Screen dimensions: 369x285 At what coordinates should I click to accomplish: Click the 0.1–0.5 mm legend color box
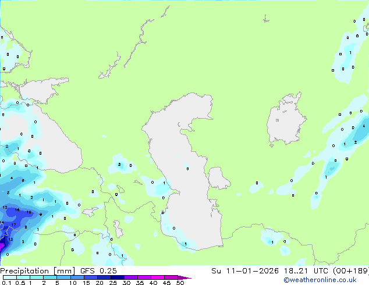point(10,277)
